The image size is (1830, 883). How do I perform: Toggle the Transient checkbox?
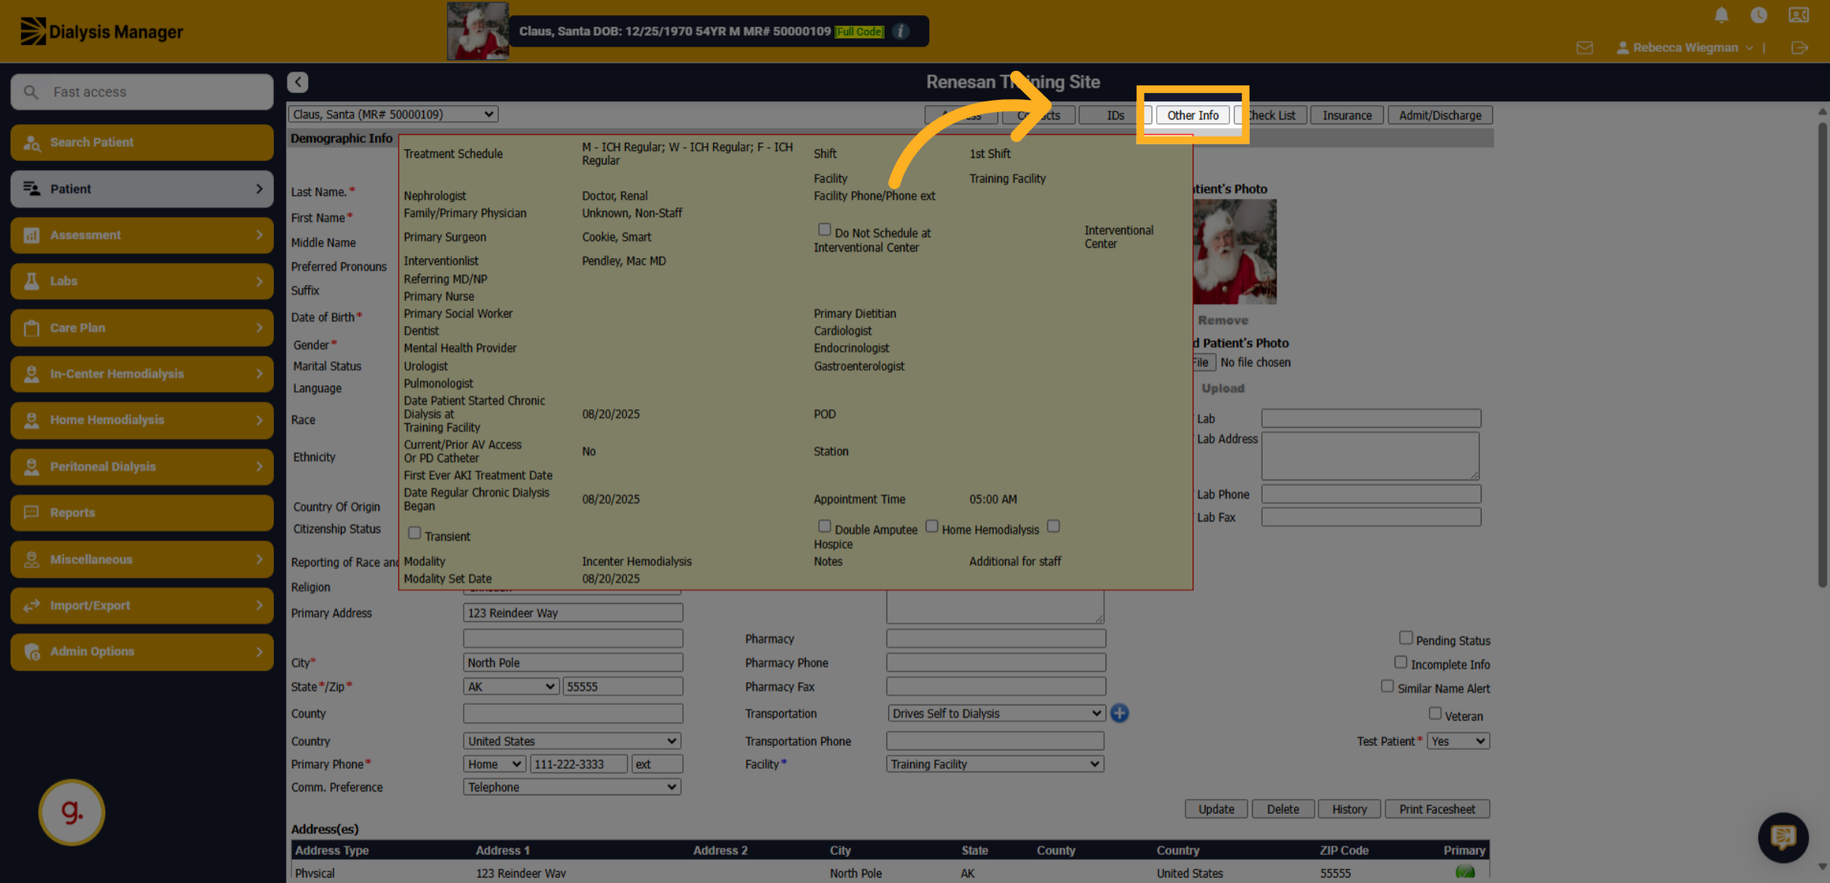tap(415, 533)
